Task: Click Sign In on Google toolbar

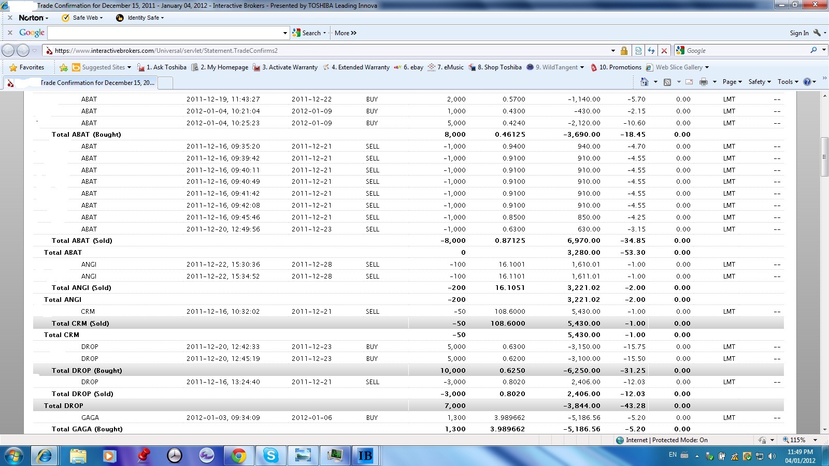Action: tap(798, 33)
